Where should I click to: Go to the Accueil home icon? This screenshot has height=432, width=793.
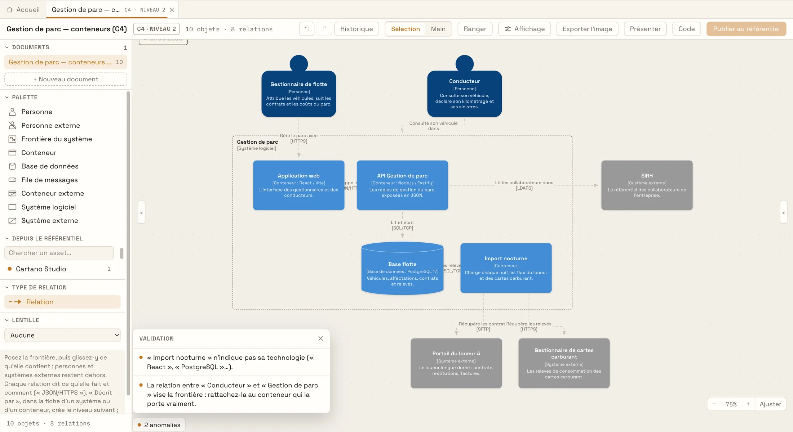(x=10, y=10)
